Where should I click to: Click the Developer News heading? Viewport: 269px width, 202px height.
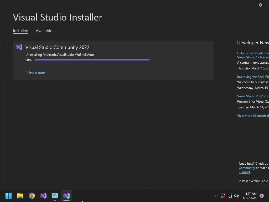coord(253,42)
